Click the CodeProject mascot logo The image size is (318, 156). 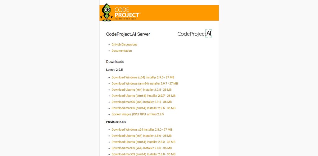(x=106, y=12)
